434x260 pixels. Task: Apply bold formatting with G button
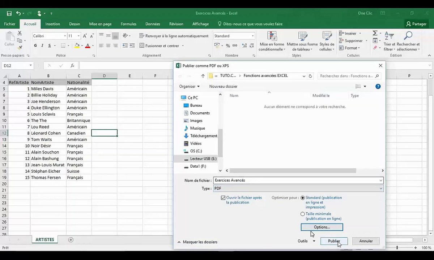(x=35, y=46)
